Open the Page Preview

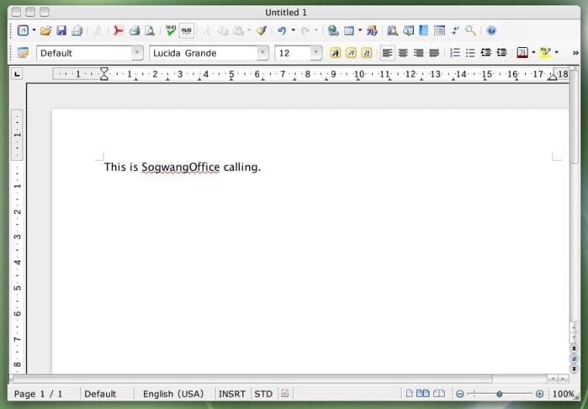(x=149, y=31)
